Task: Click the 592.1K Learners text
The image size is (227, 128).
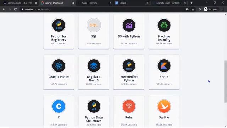Action: pyautogui.click(x=129, y=43)
